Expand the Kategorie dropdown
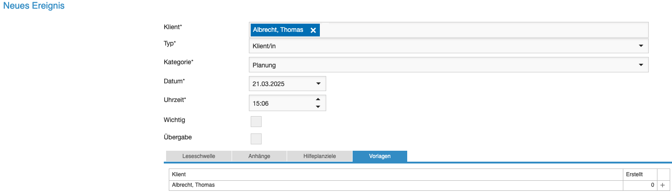 click(641, 65)
